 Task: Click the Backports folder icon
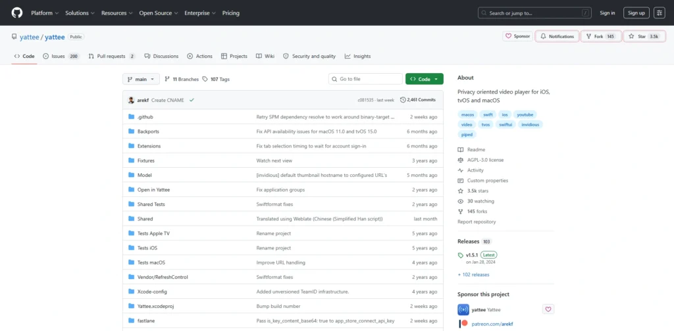(132, 131)
